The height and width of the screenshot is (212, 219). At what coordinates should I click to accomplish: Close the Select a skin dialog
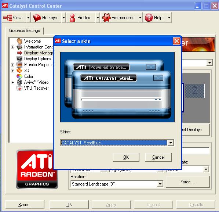click(x=176, y=41)
